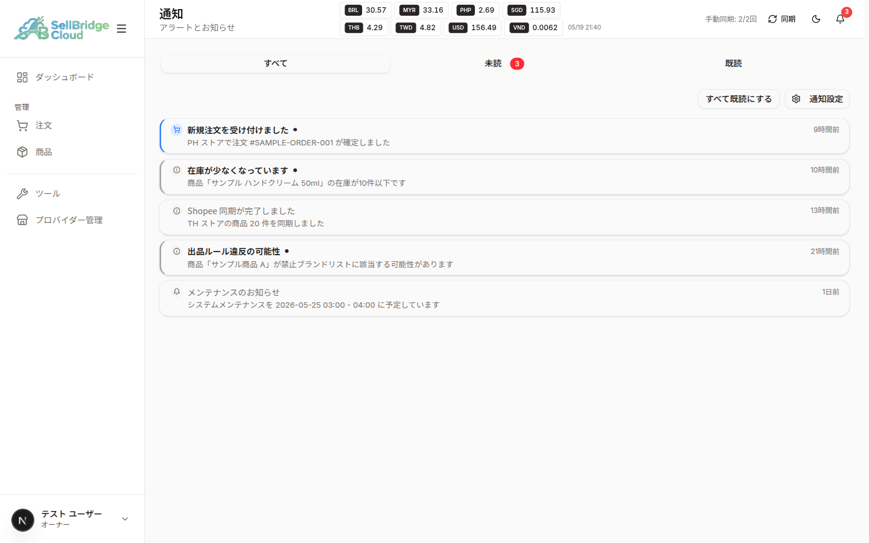Screen dimensions: 869x543
Task: Open the 在庫が少なくなっています notification
Action: (505, 177)
